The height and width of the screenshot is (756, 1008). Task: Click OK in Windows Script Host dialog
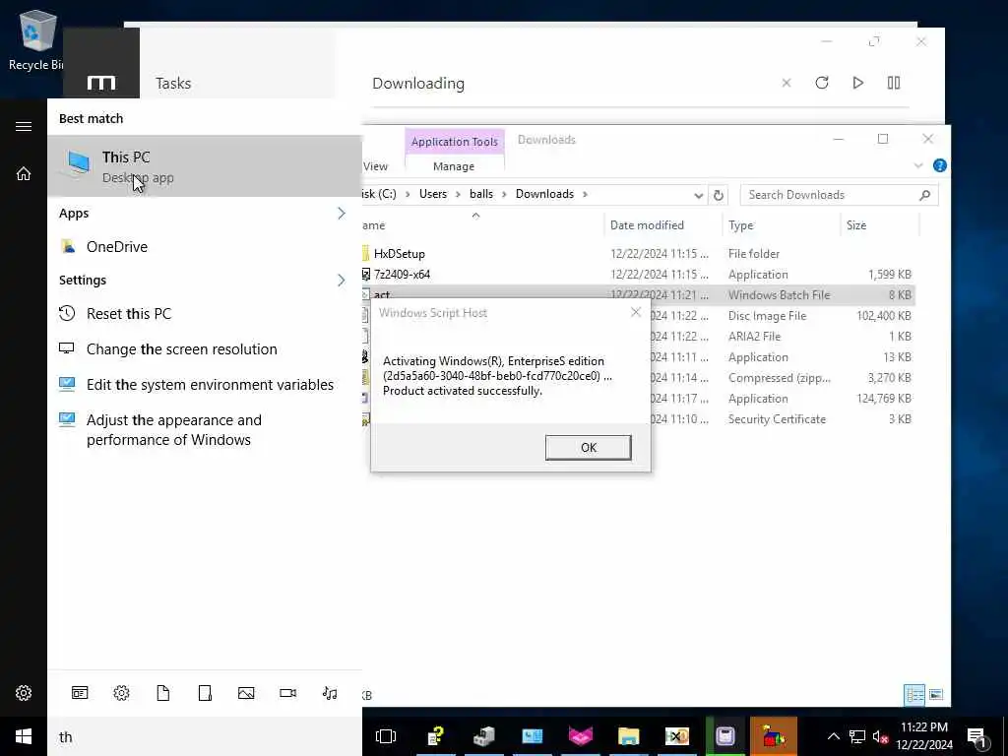[589, 448]
